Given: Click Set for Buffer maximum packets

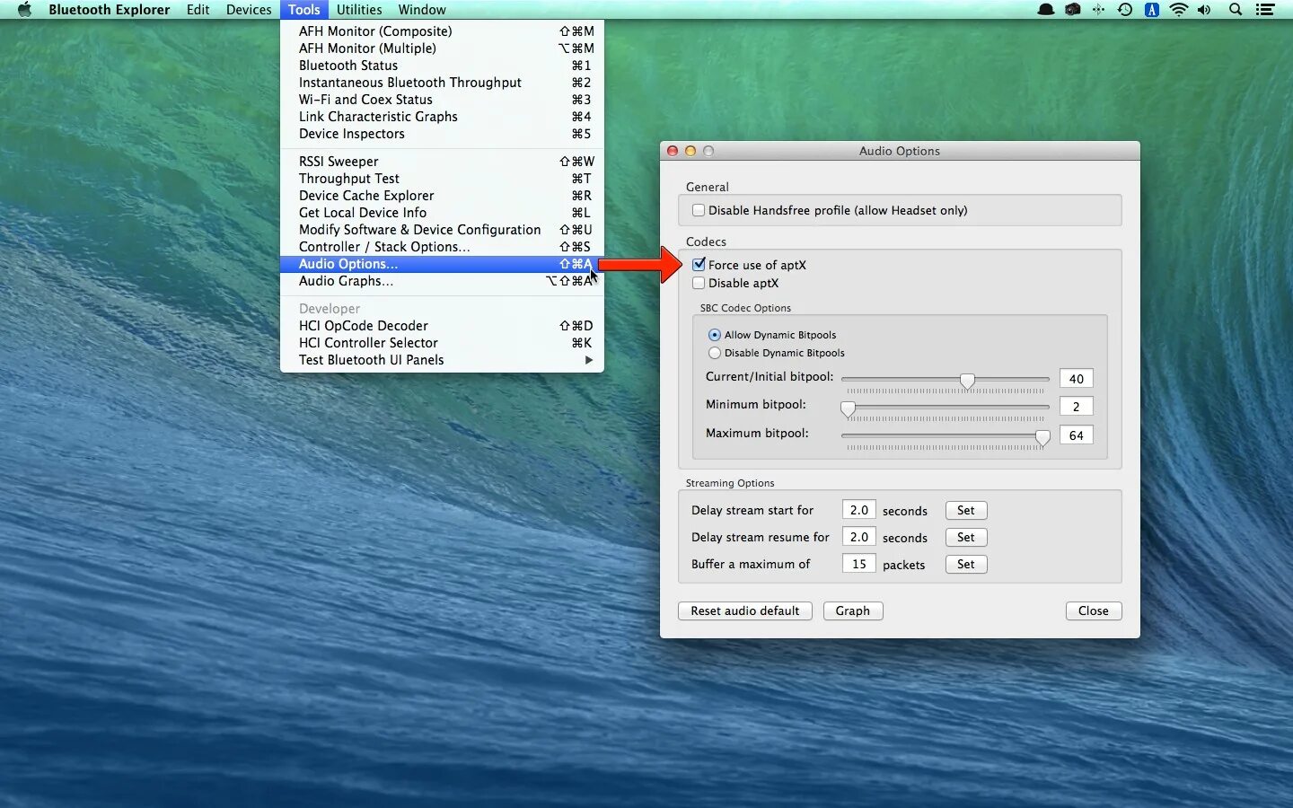Looking at the screenshot, I should (x=966, y=564).
